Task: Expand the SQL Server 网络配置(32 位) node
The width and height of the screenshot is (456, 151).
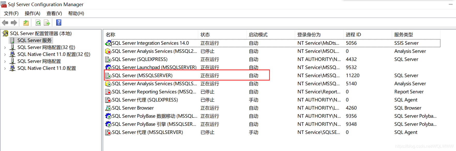Action: (x=5, y=48)
